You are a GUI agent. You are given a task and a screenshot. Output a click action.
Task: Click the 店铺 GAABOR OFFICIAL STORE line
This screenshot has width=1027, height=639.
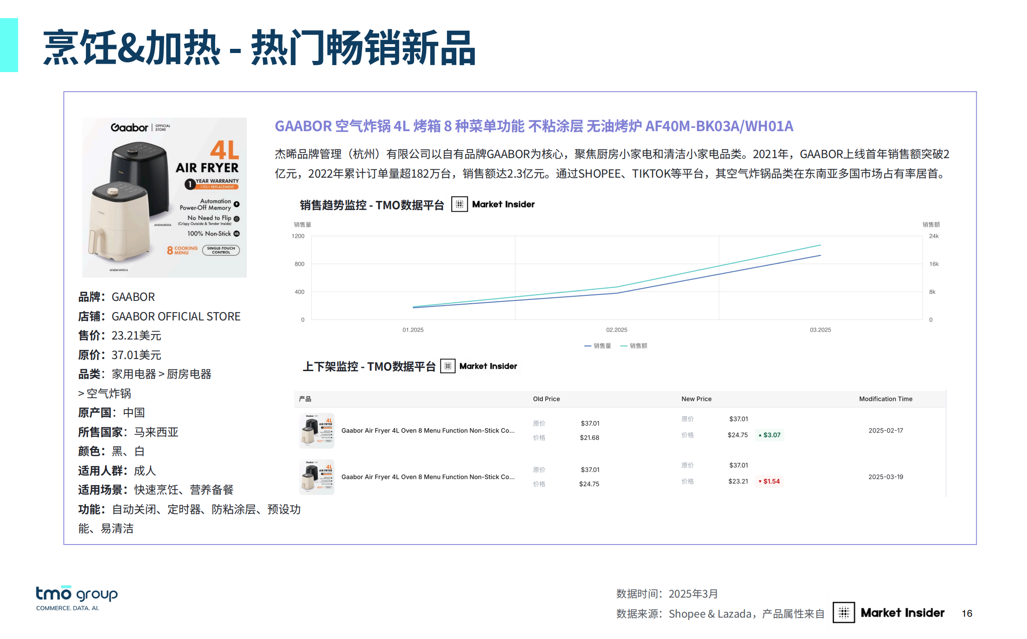159,316
